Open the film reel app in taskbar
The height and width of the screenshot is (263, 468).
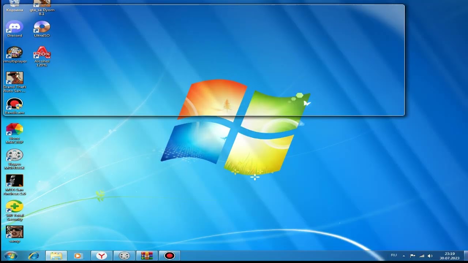click(x=124, y=256)
